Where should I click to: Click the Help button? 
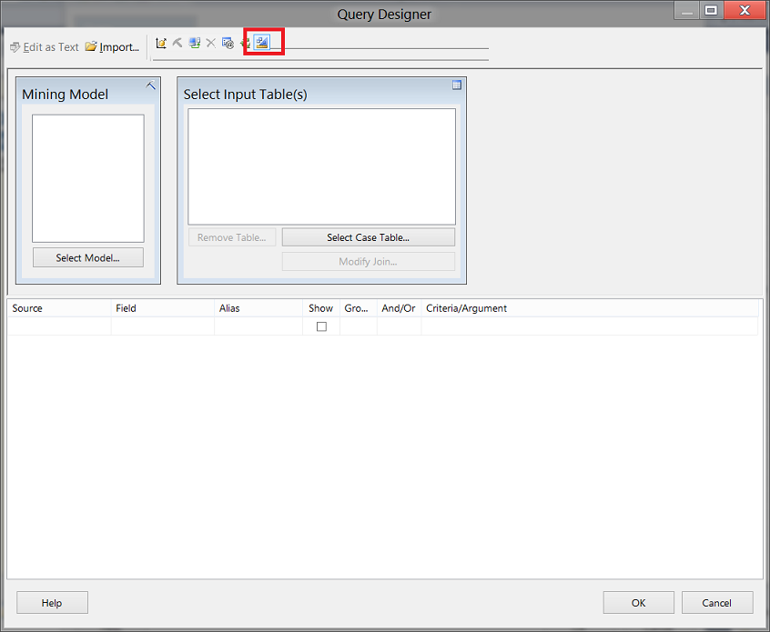pyautogui.click(x=52, y=603)
